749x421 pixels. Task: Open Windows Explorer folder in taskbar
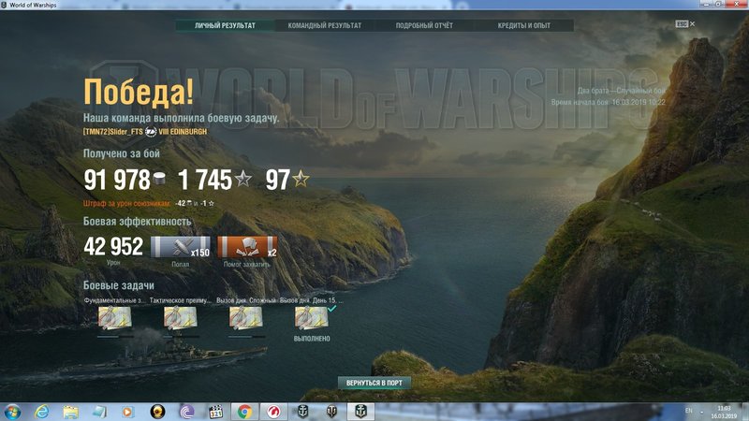click(x=71, y=412)
